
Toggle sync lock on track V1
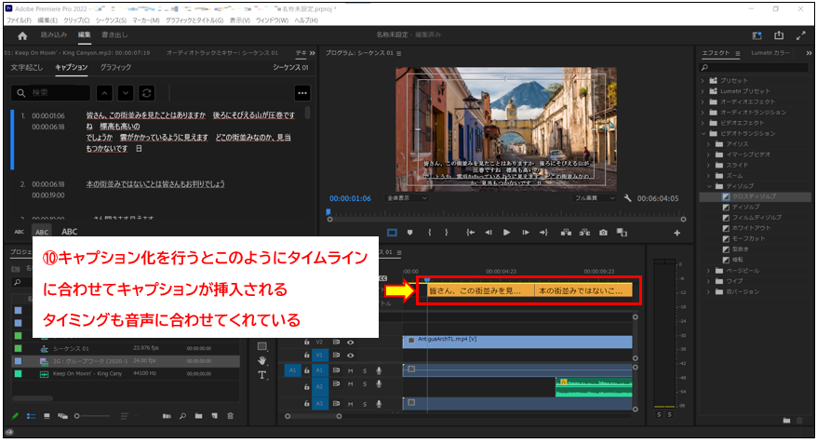coord(336,356)
